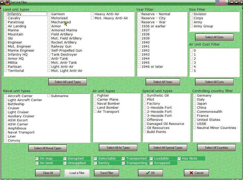
Task: Check the 1946 or later filter
Action: (139, 66)
